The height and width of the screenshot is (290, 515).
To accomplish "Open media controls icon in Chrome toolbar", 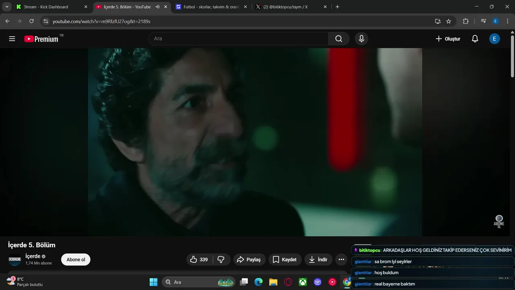I will pos(484,21).
